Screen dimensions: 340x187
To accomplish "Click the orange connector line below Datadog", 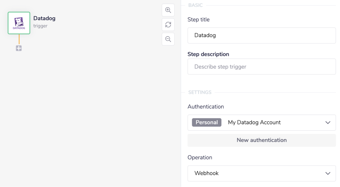I will point(19,40).
